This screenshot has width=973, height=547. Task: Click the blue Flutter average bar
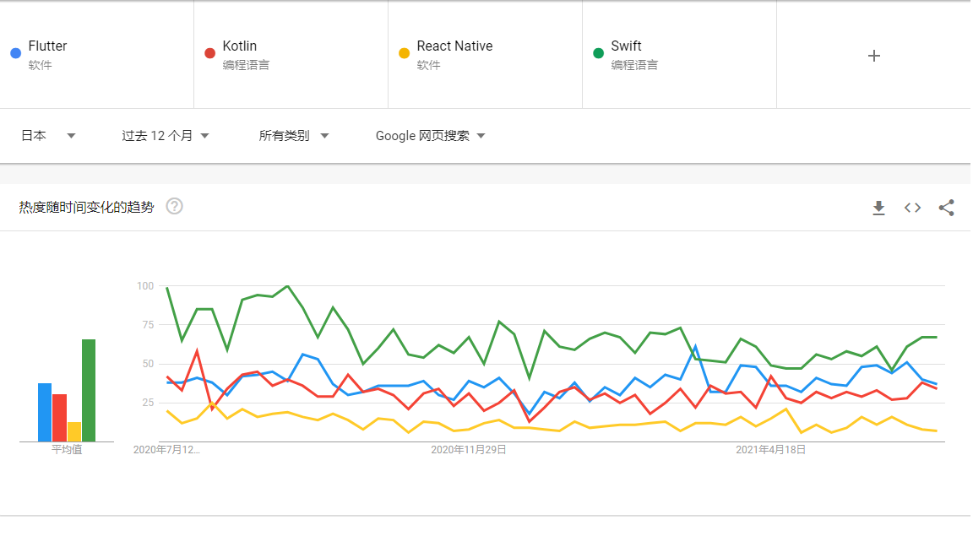point(45,413)
